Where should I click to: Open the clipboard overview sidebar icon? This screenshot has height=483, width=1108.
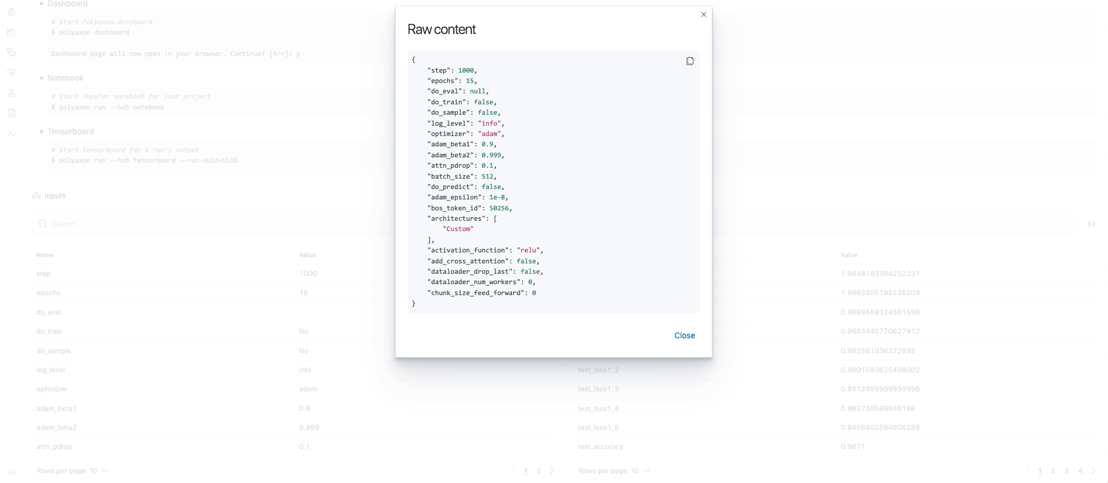point(12,12)
